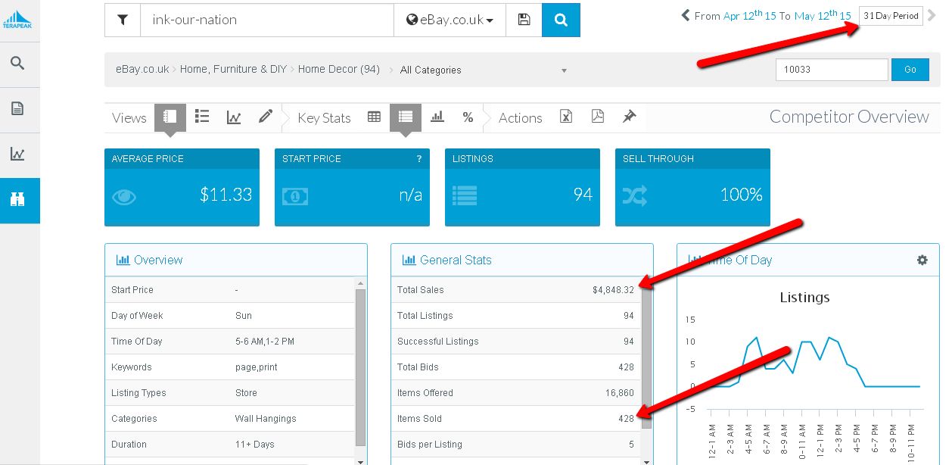Image resolution: width=952 pixels, height=465 pixels.
Task: Click the Bids per Listing row label
Action: 429,445
